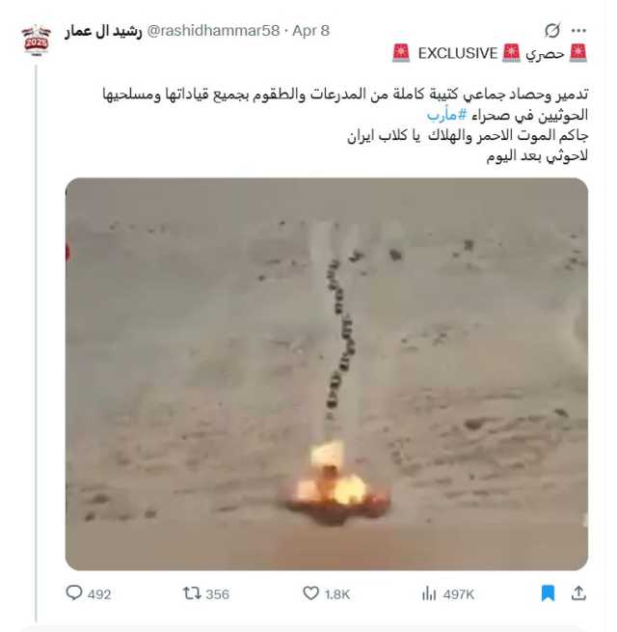Viewport: 617px width, 632px height.
Task: Like the post with the heart icon
Action: click(x=310, y=593)
